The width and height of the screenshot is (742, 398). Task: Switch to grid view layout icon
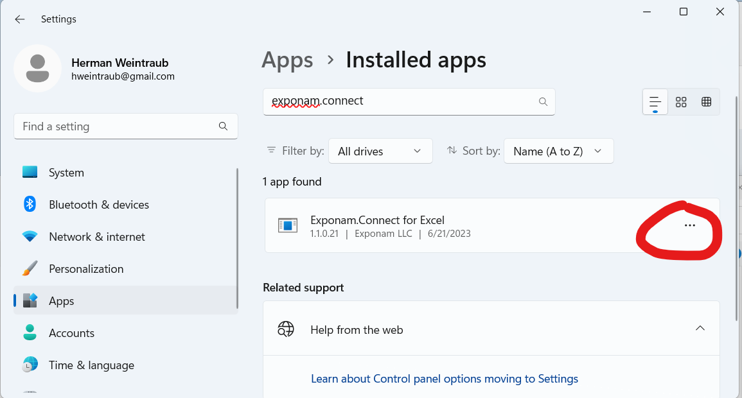tap(681, 102)
